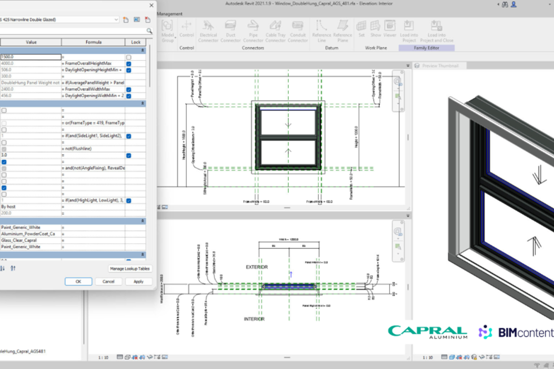Click the Rename Type icon
Image resolution: width=554 pixels, height=369 pixels.
click(x=137, y=20)
